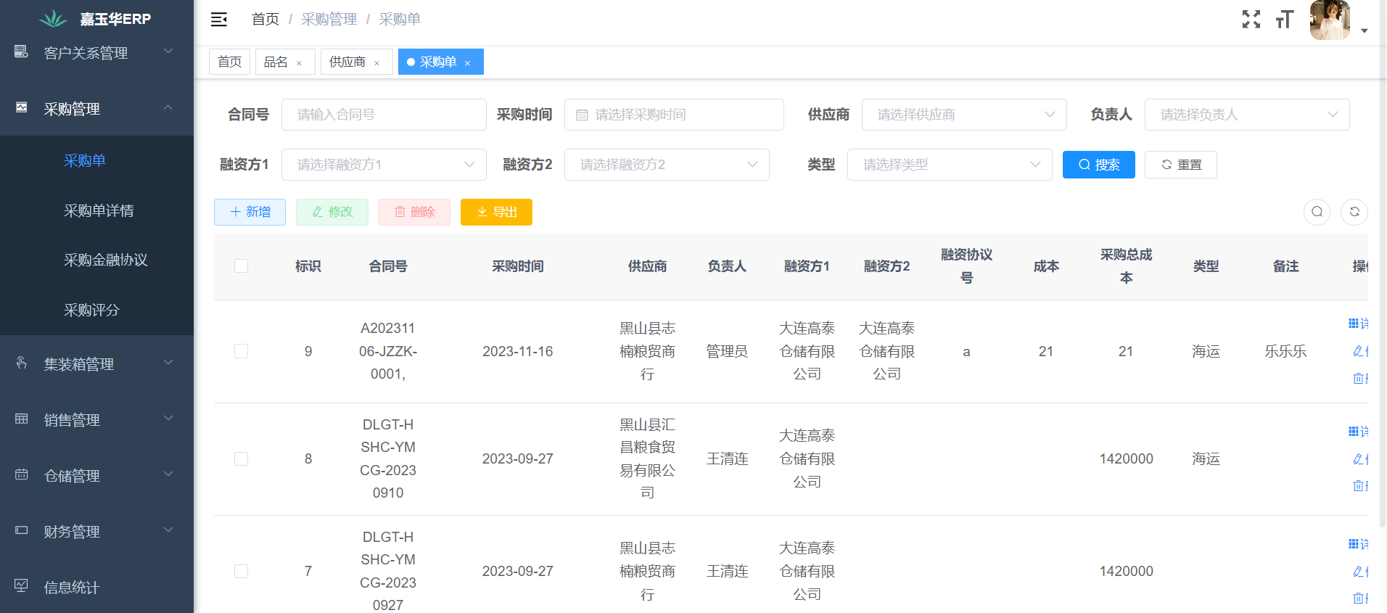Open 采购评分 in sidebar
The height and width of the screenshot is (613, 1387).
[91, 310]
